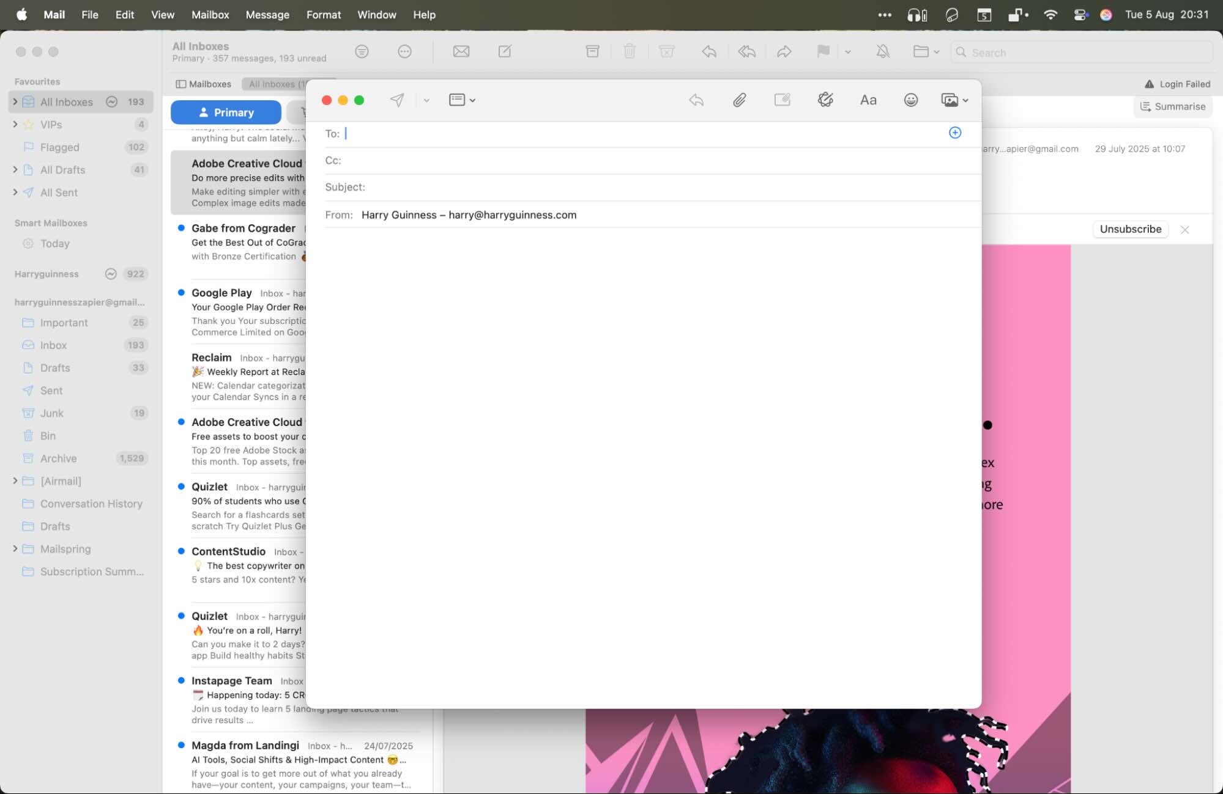The image size is (1223, 794).
Task: Attach a file using the paperclip icon
Action: click(x=740, y=100)
